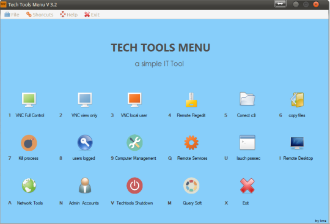This screenshot has width=330, height=224.
Task: Open the copy files icon
Action: point(297,99)
